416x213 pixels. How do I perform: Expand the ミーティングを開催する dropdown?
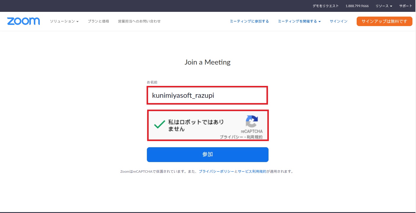tap(299, 21)
